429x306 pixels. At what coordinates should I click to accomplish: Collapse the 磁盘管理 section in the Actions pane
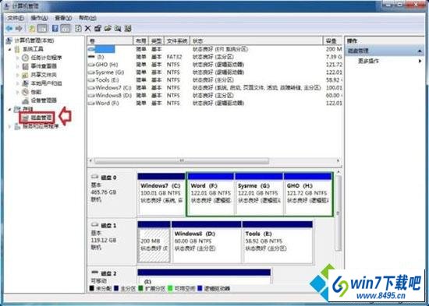click(x=420, y=51)
